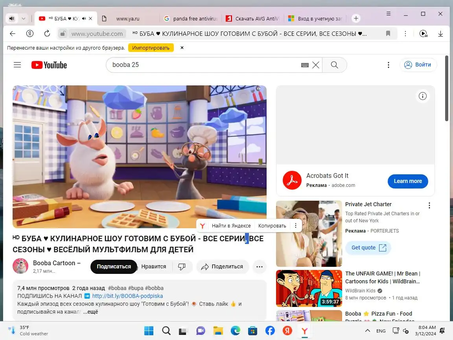Open the address bar three-dot menu

click(x=405, y=33)
